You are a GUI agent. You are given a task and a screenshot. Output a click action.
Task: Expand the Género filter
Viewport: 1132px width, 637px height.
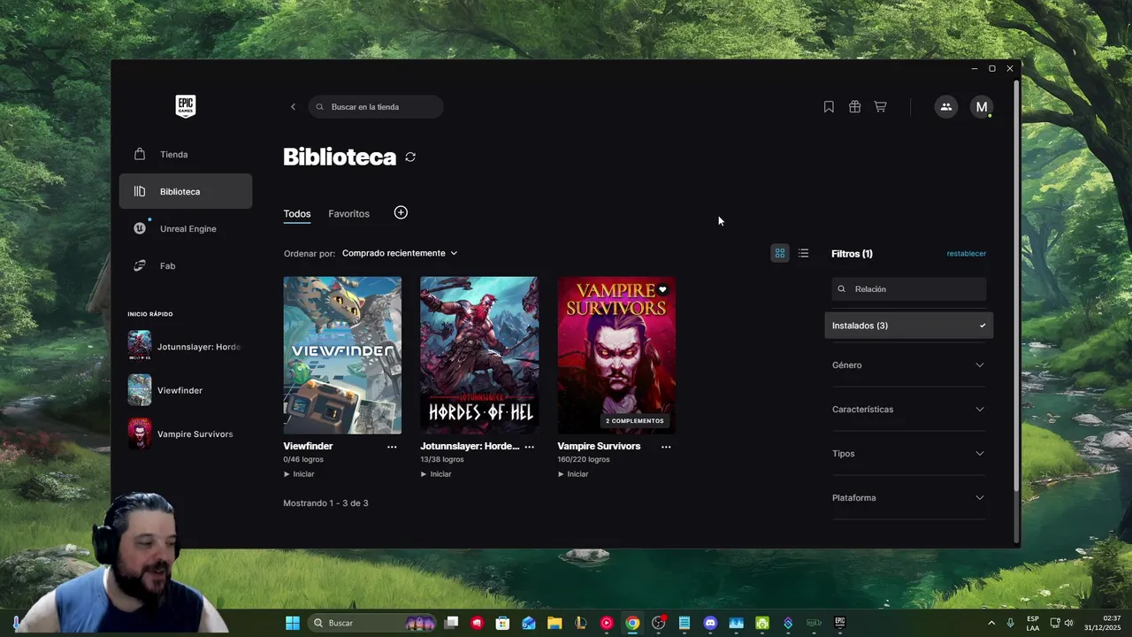[x=909, y=365]
